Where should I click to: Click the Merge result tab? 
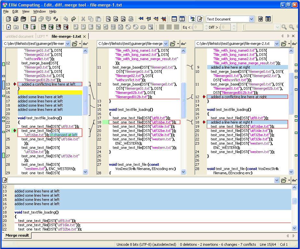coord(17,235)
